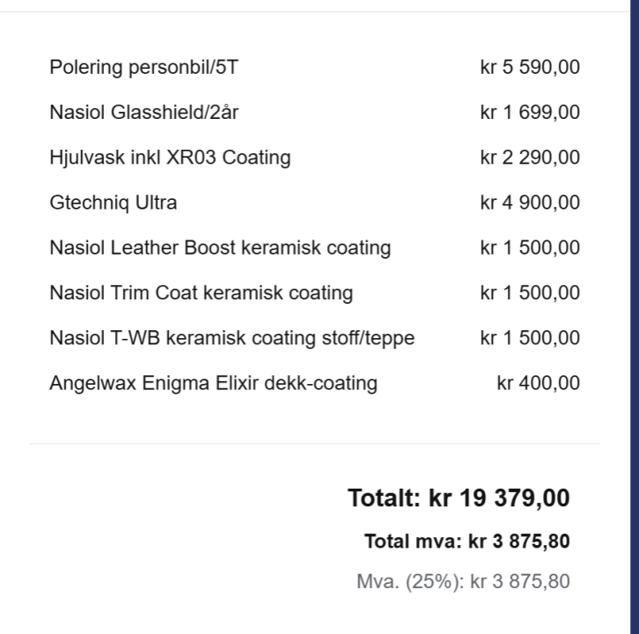Select Angelwax Enigma Elixir dekk-coating item
The width and height of the screenshot is (639, 634).
(214, 383)
